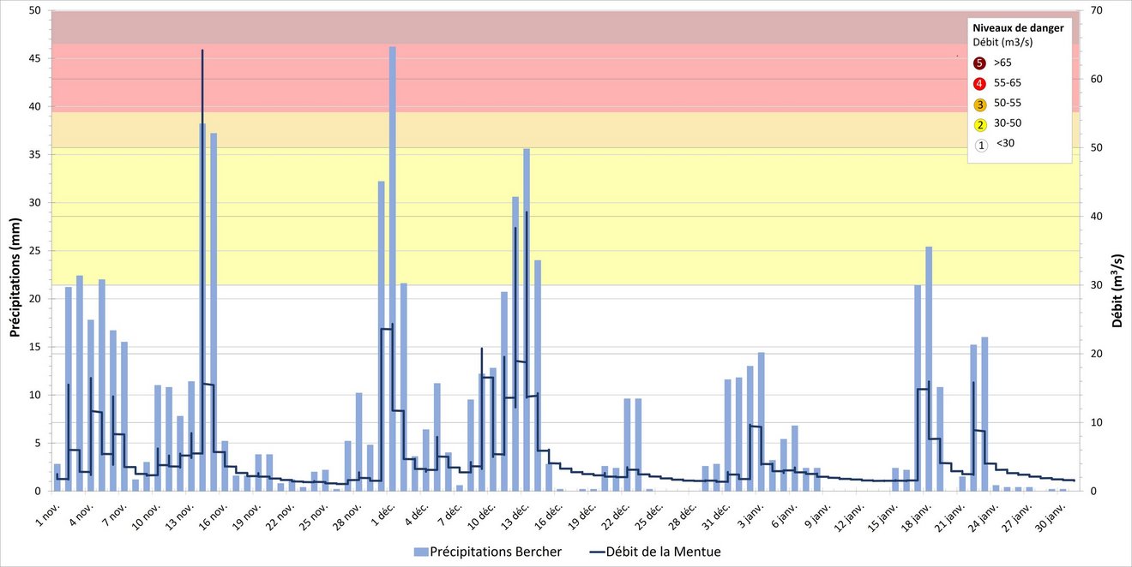This screenshot has width=1132, height=567.
Task: Click the '55-65' legend threshold text
Action: tap(1008, 83)
